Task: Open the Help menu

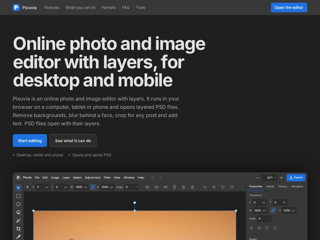Action: pyautogui.click(x=141, y=178)
